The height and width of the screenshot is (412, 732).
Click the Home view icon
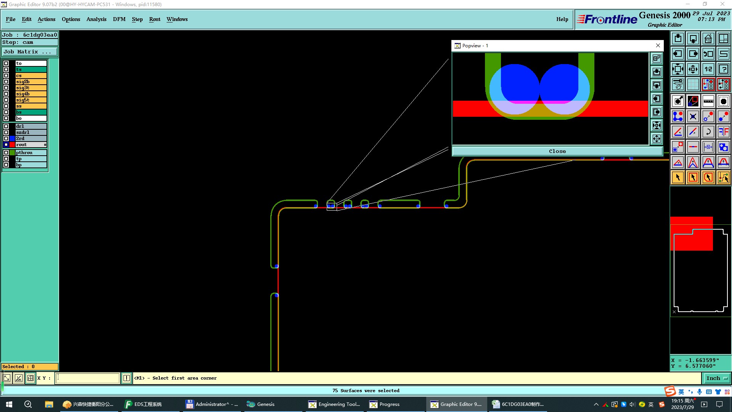(x=708, y=39)
